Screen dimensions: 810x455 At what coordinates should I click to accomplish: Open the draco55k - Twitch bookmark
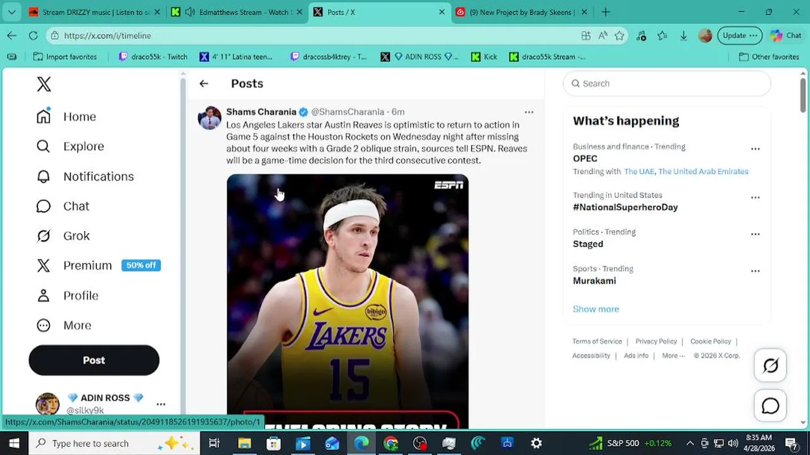(153, 57)
